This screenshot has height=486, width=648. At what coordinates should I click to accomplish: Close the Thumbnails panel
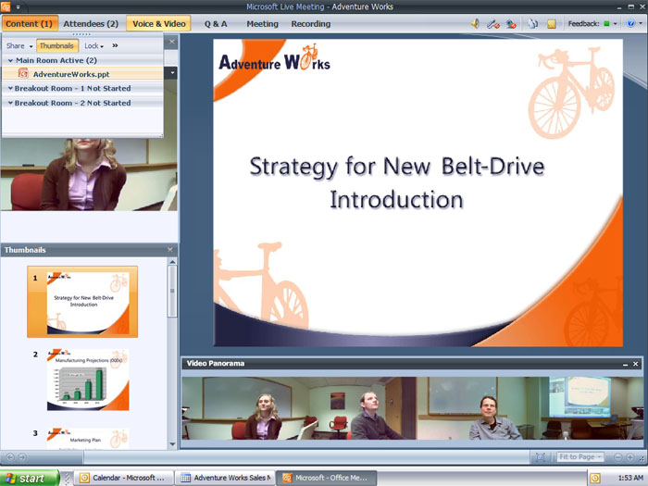(170, 250)
